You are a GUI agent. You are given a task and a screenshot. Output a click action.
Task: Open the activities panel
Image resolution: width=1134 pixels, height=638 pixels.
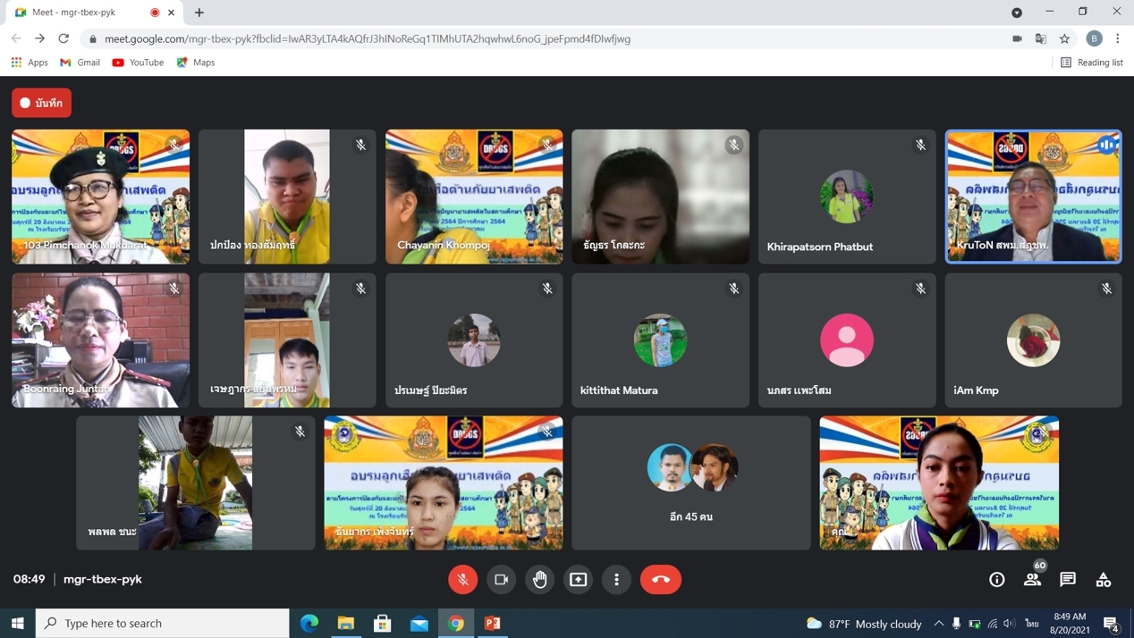1104,579
